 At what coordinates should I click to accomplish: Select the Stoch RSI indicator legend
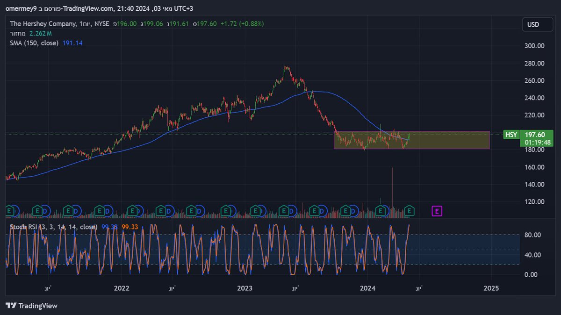pos(54,227)
